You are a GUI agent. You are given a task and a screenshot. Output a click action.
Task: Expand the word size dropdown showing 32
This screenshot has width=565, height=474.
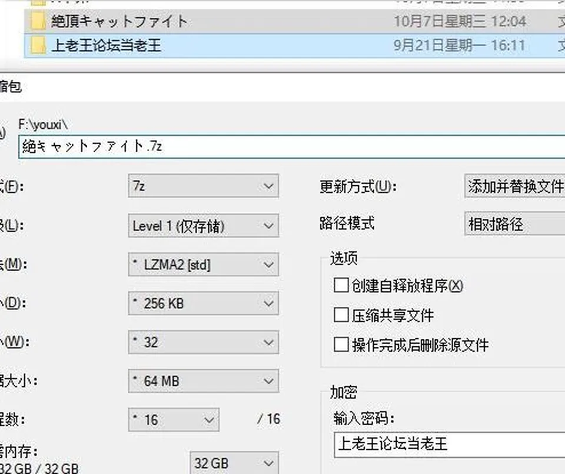[203, 342]
